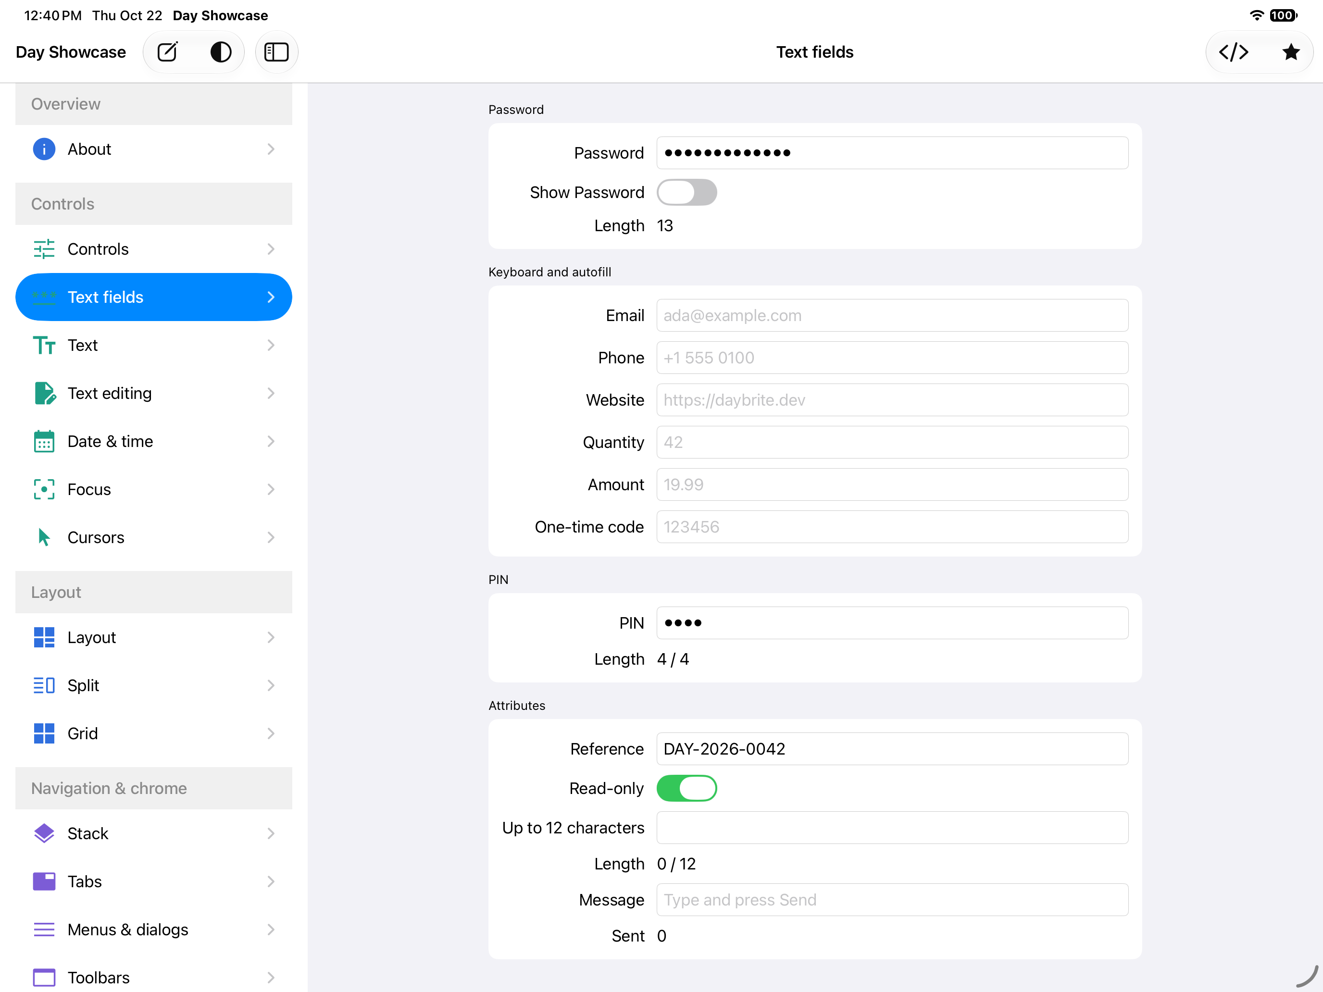
Task: Open source code view icon
Action: [x=1233, y=52]
